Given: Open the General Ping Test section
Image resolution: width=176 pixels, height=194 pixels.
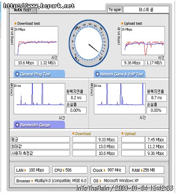Looking at the screenshot, I should pos(39,74).
